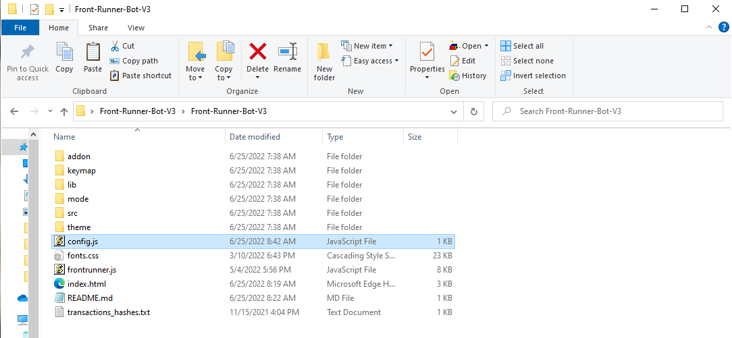Screen dimensions: 732x338
Task: Click Invert selection in ribbon
Action: pyautogui.click(x=533, y=76)
